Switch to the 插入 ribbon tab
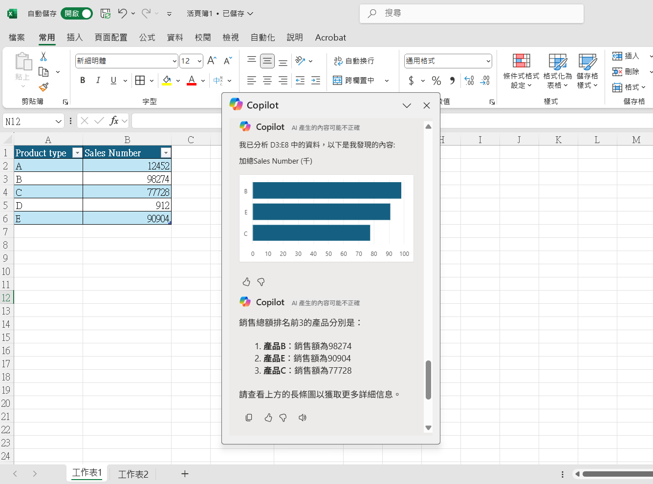 click(75, 38)
